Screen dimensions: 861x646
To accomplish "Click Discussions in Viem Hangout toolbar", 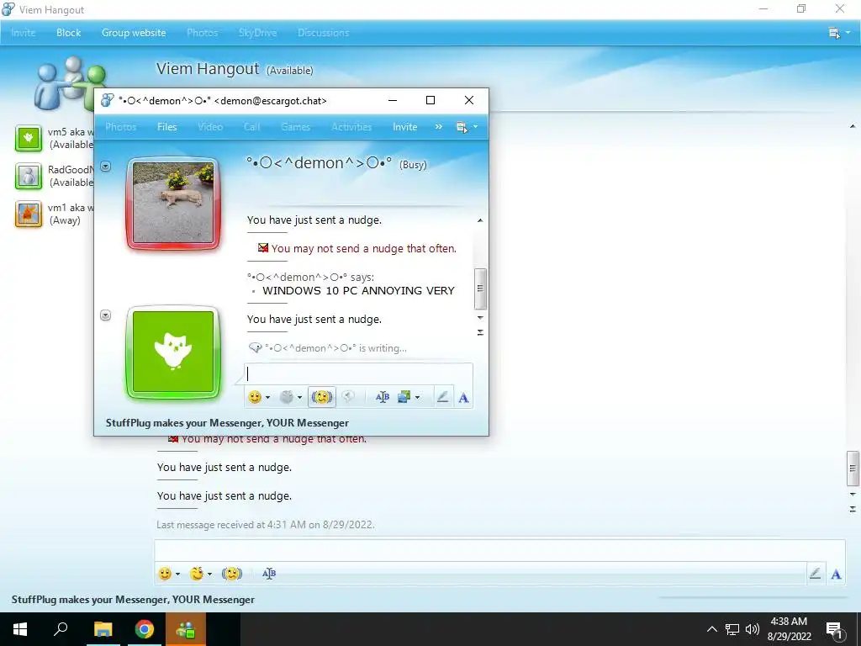I will [x=324, y=33].
